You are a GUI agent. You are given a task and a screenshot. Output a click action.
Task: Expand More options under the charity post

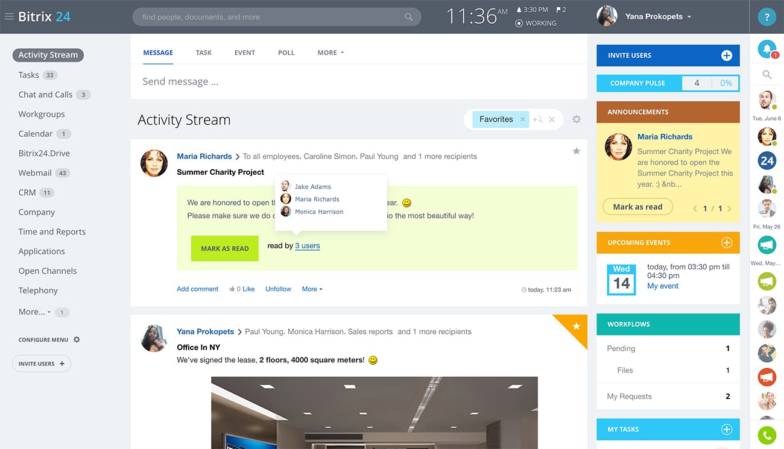312,289
